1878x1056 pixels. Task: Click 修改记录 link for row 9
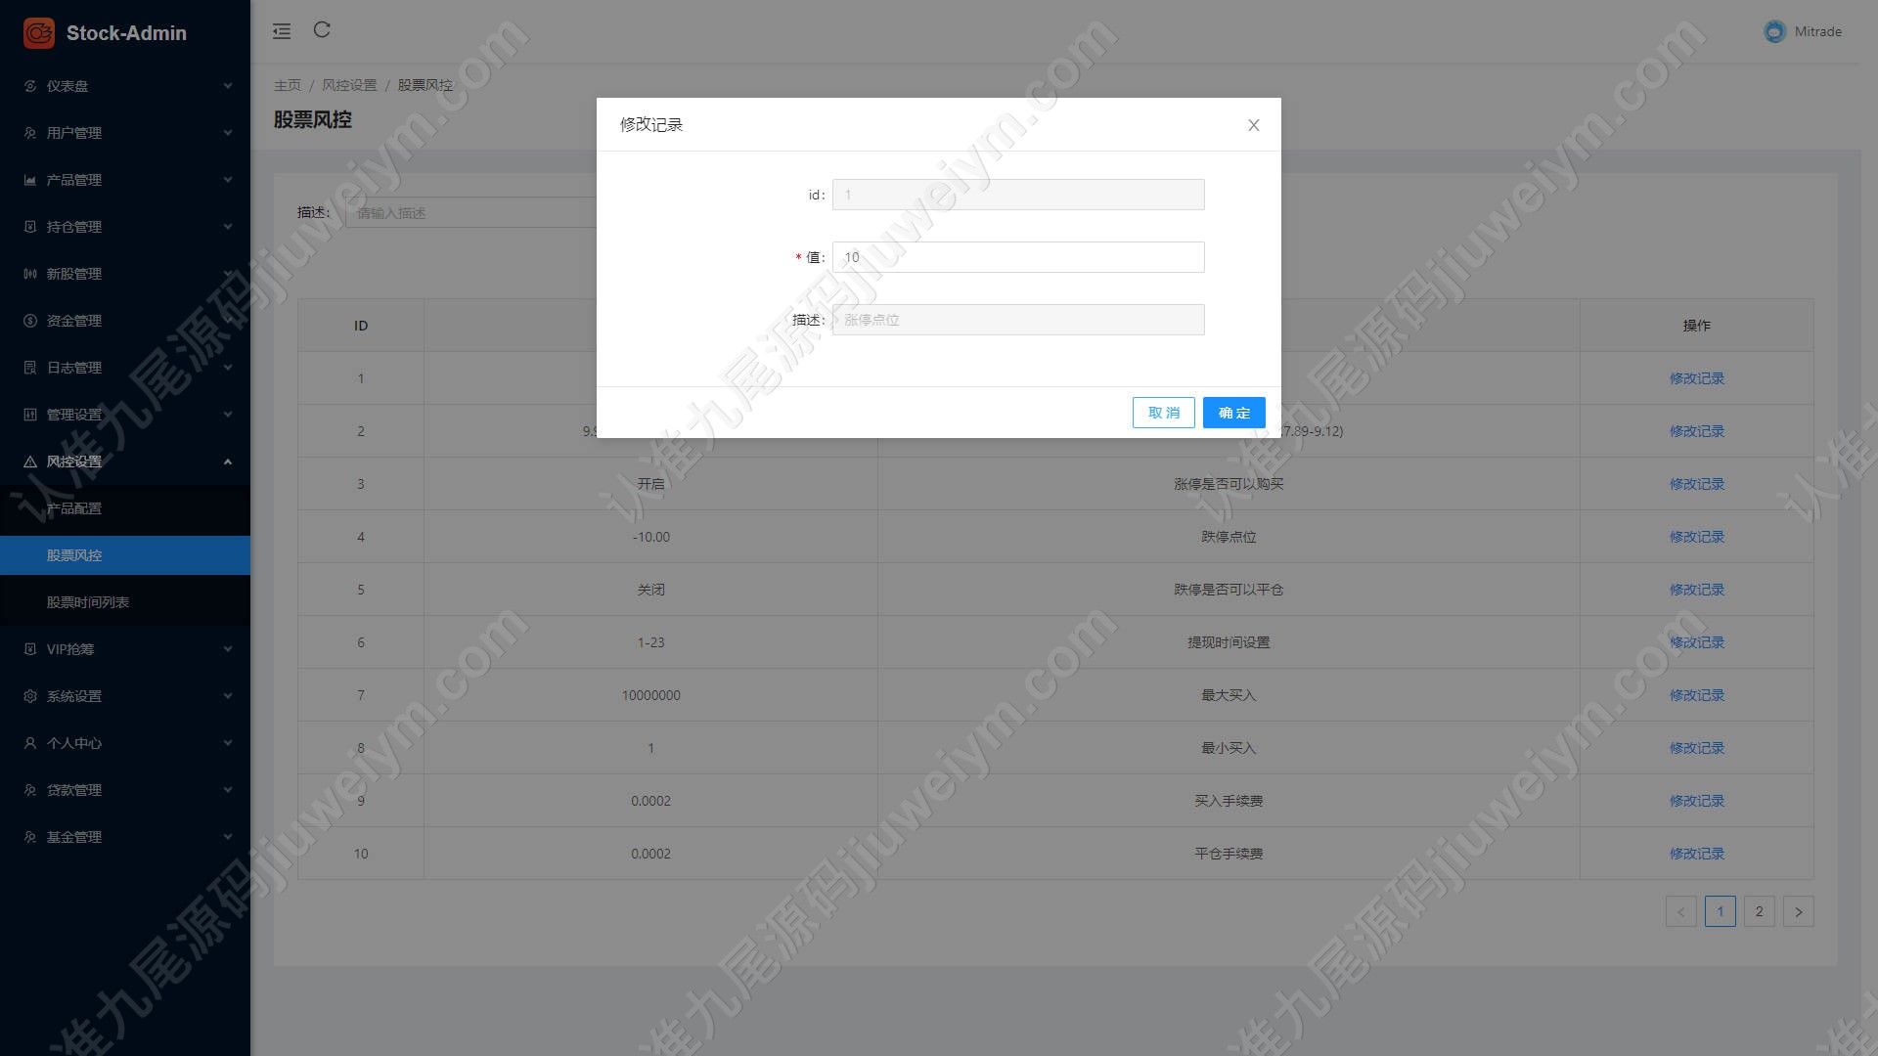pos(1696,801)
